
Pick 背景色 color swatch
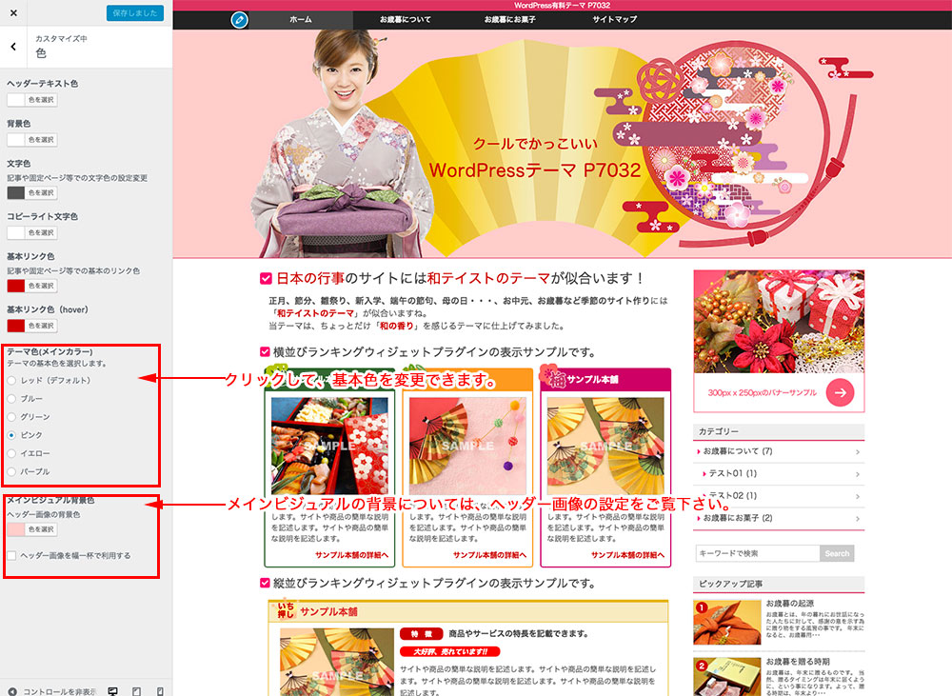[x=16, y=140]
